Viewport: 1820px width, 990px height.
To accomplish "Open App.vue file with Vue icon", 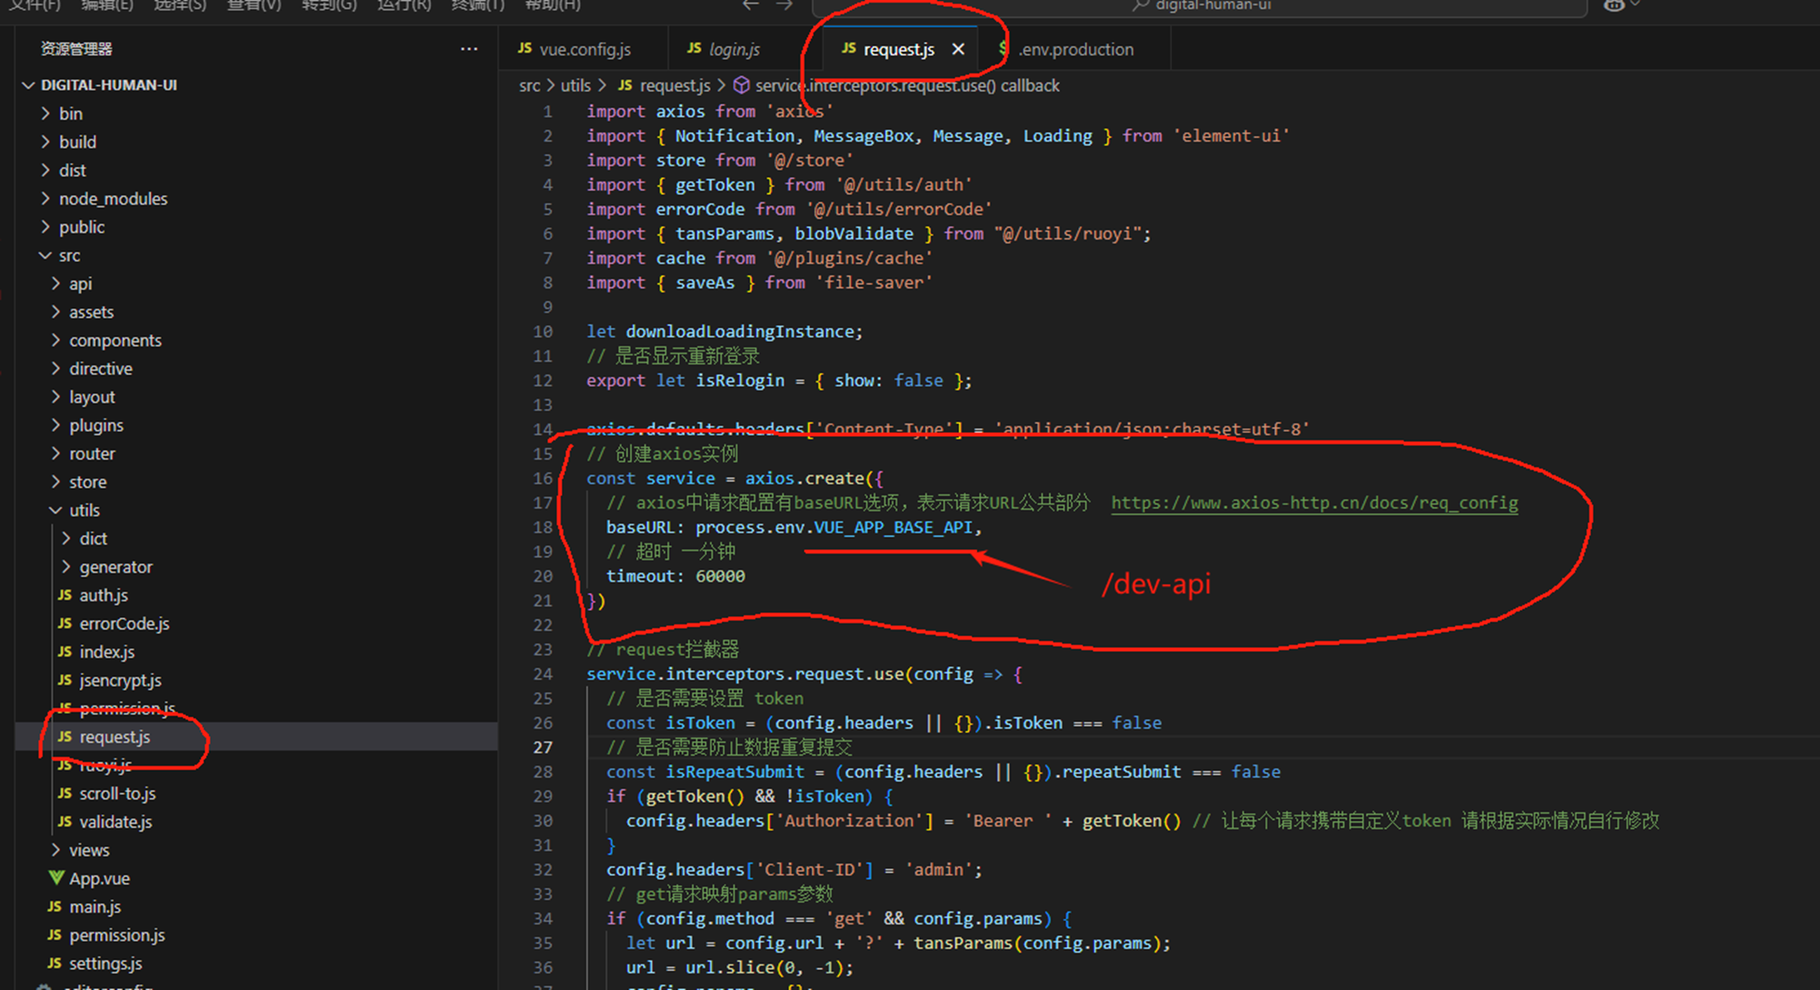I will [99, 879].
